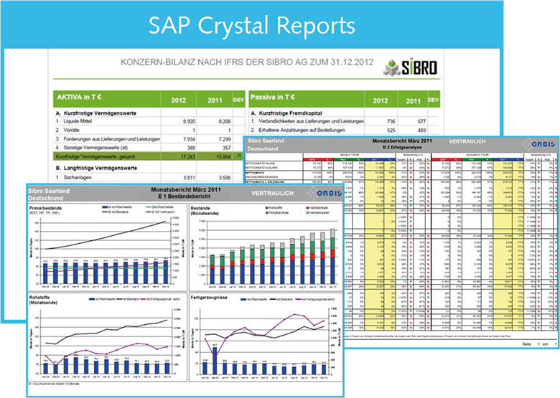The width and height of the screenshot is (560, 398).
Task: Click the 'Fertigerzeugnisse' chart title
Action: tap(209, 298)
